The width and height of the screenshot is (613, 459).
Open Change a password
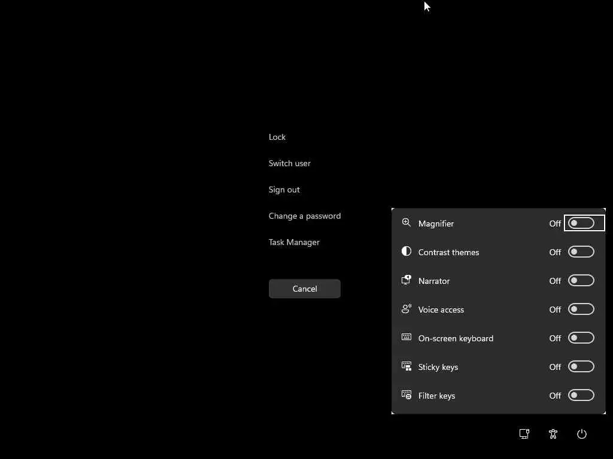coord(305,216)
